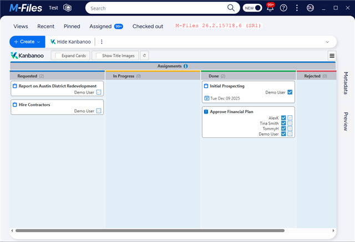
Task: Open the user avatar icon
Action: [x=311, y=8]
